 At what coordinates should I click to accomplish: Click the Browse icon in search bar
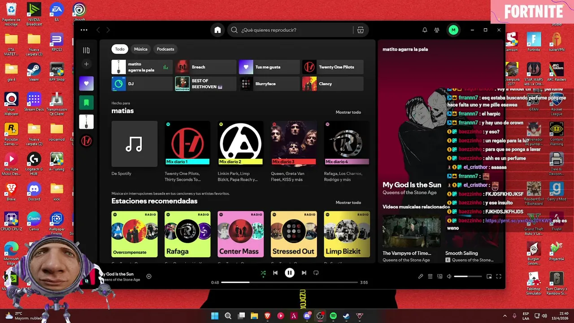tap(360, 30)
